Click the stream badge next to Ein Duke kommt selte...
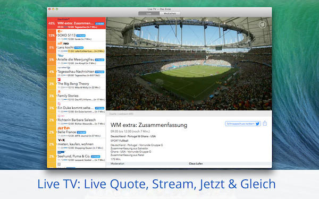This screenshot has width=319, height=199. tap(100, 108)
